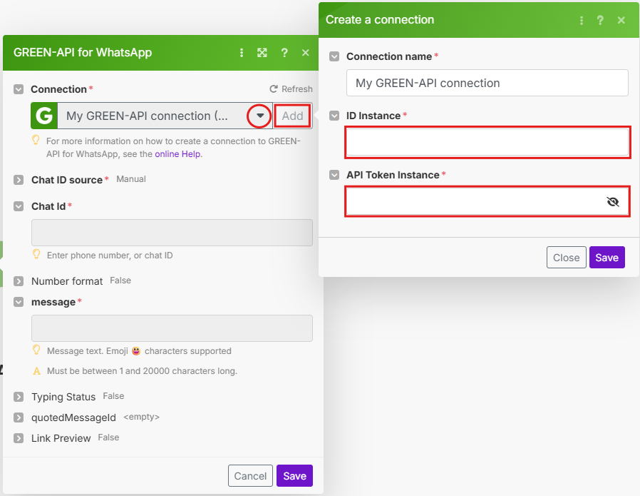Click the green GREEN-API logo icon
Image resolution: width=640 pixels, height=496 pixels.
(44, 116)
